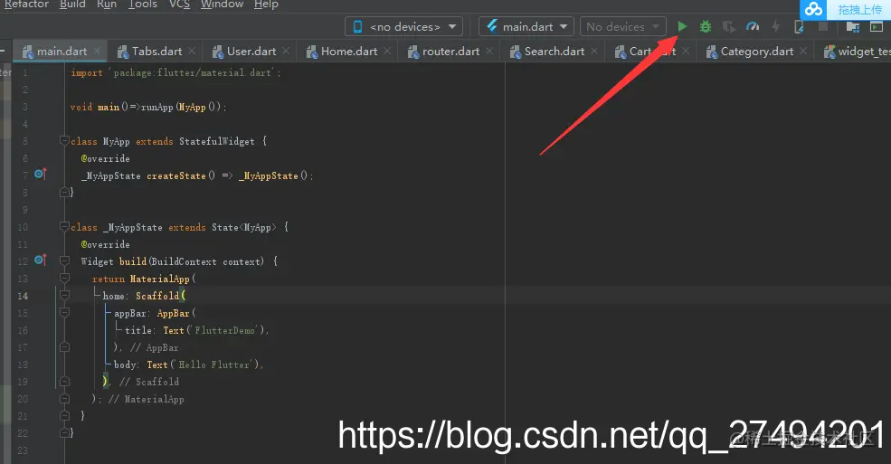Collapse the build method at line 12

(x=64, y=260)
